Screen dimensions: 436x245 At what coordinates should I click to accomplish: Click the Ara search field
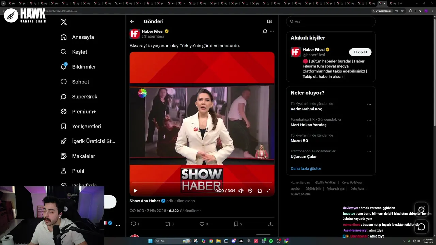pos(331,21)
